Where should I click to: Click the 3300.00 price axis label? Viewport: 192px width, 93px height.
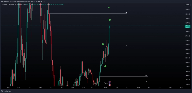[x=188, y=10]
